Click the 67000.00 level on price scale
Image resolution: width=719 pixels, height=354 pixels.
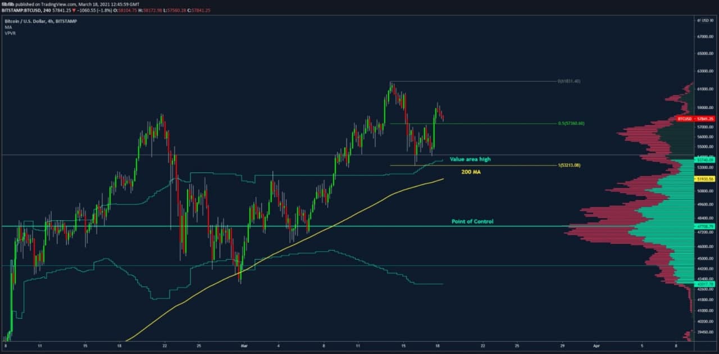tap(704, 37)
